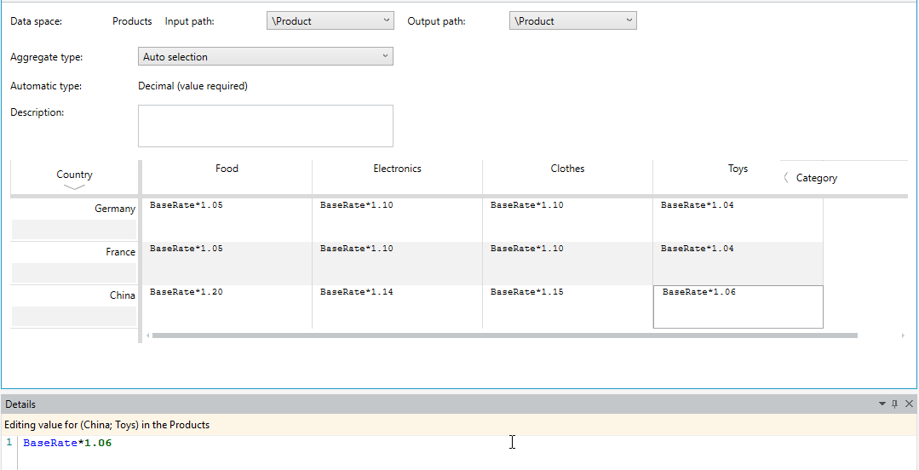Screen dimensions: 919x470
Task: Click the table scrollbar's right arrow
Action: (x=903, y=335)
